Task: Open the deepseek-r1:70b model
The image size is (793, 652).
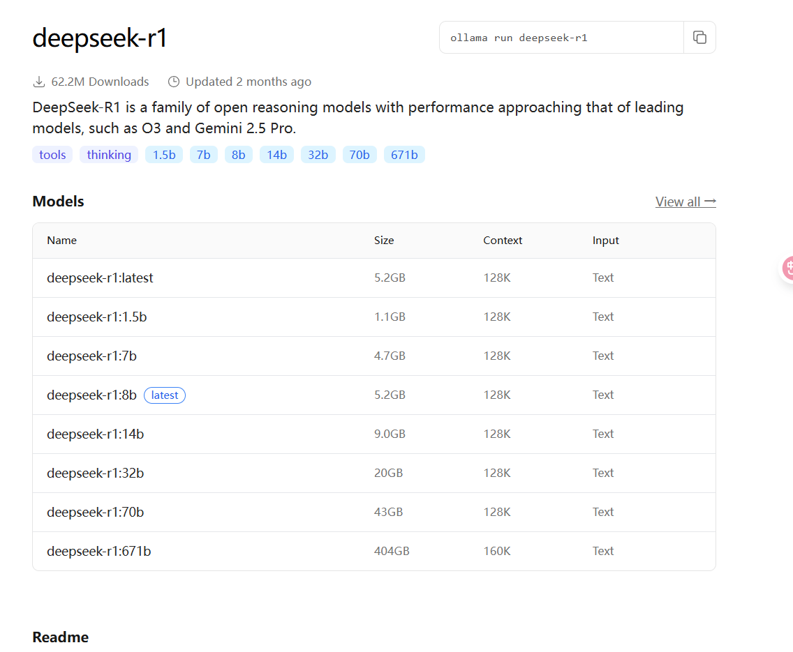Action: tap(95, 512)
